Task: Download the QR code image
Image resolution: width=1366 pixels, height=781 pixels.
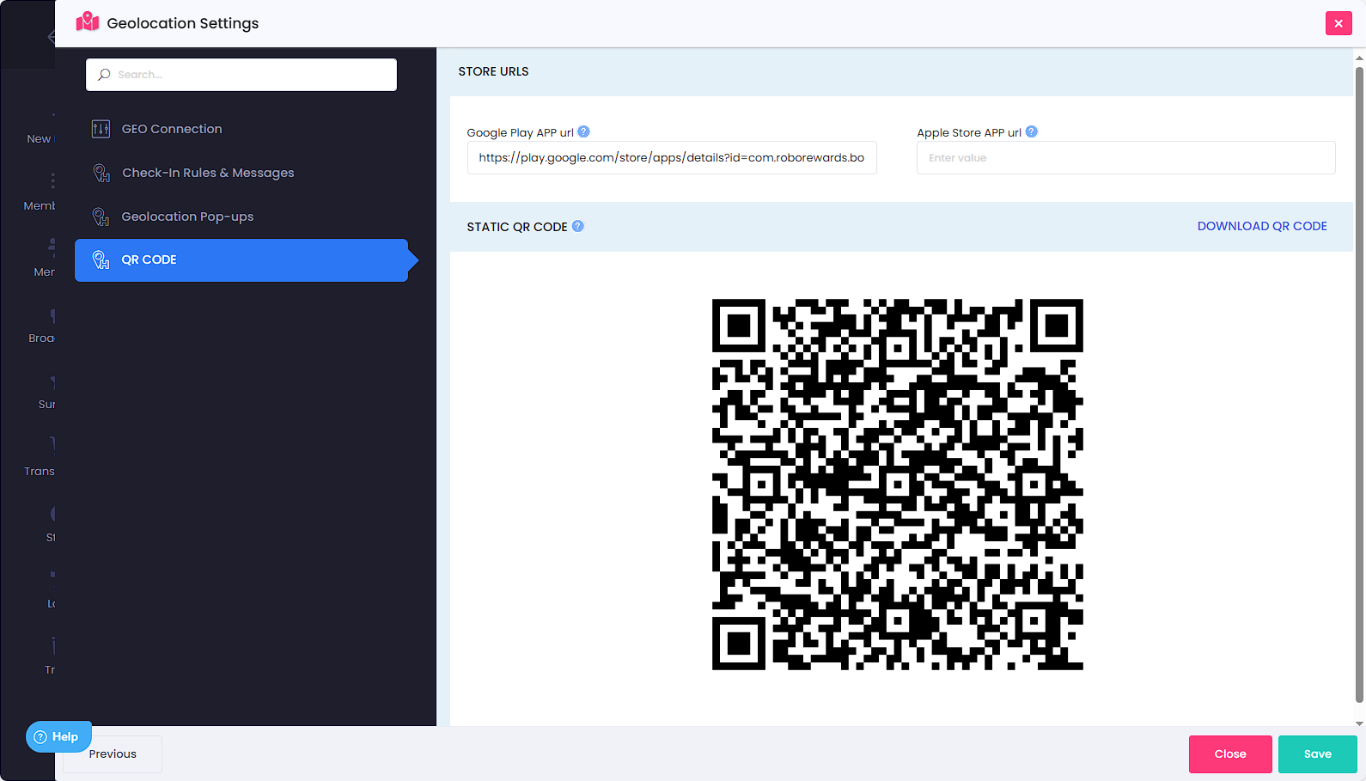Action: point(1262,226)
